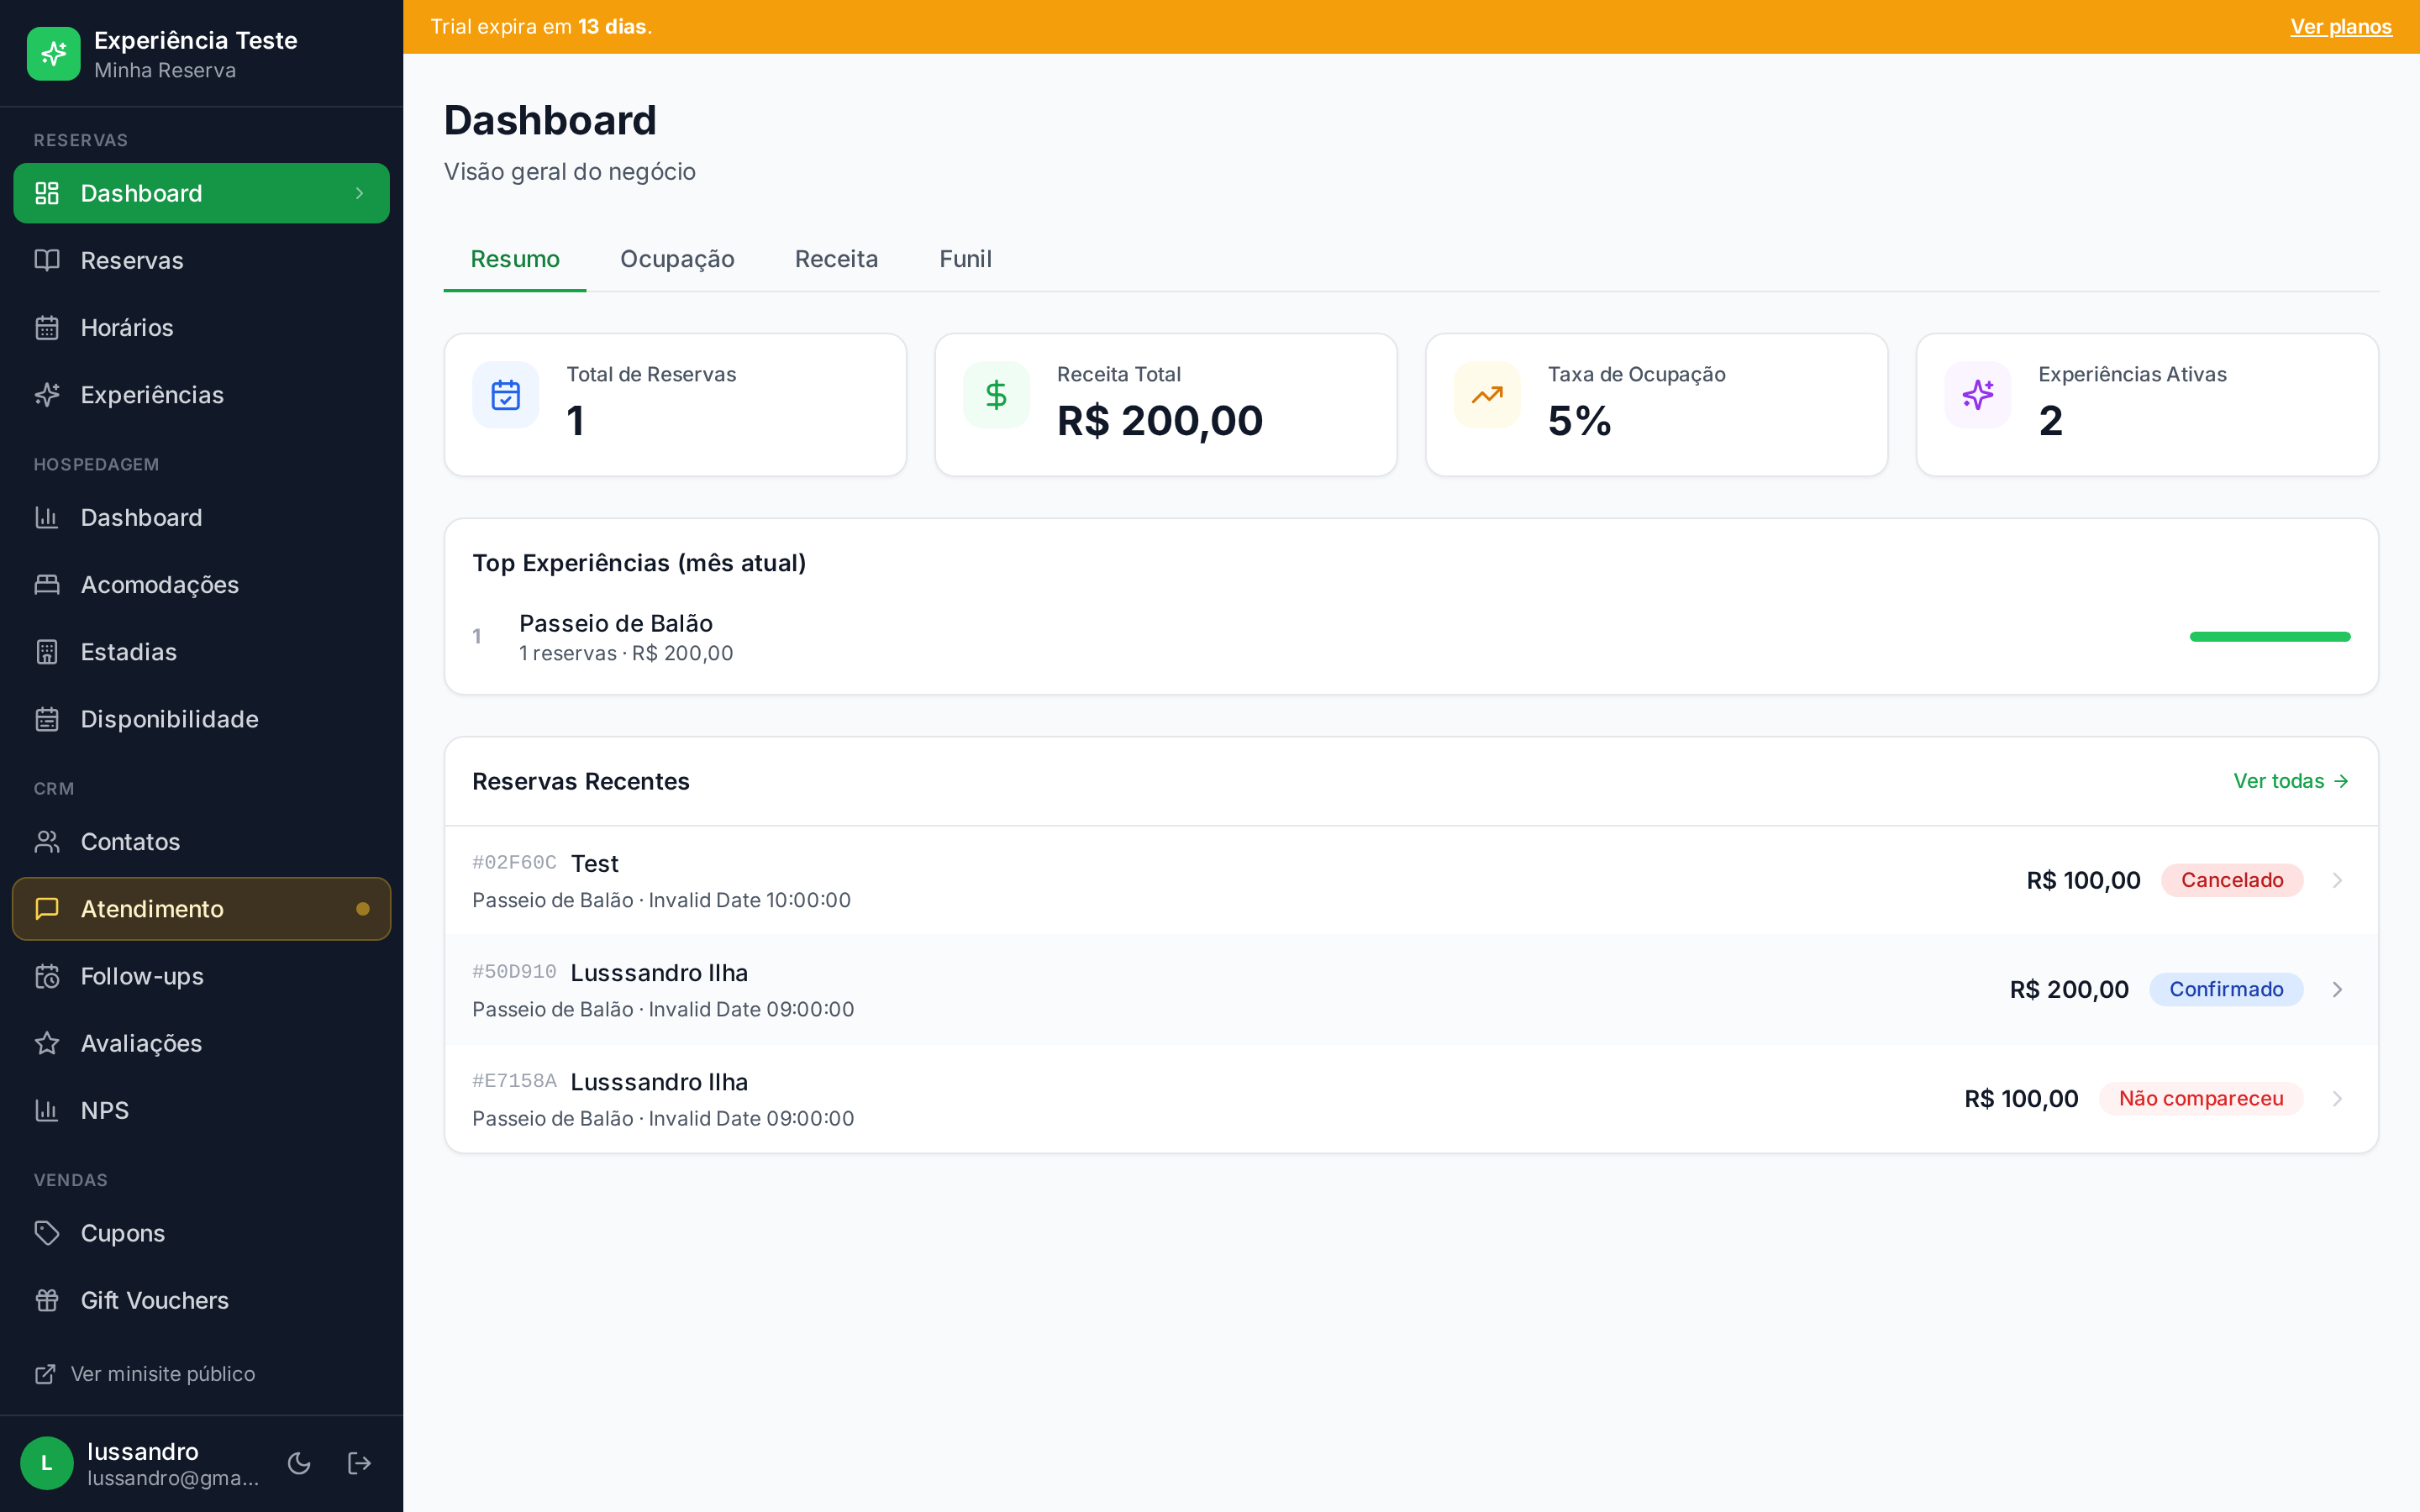Click the Cancelado status badge
Image resolution: width=2420 pixels, height=1512 pixels.
2232,880
